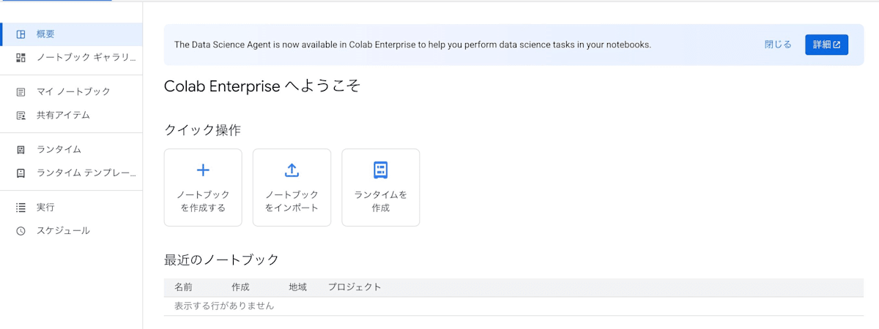Open ランタイム テンプレート menu item
This screenshot has width=879, height=329.
pos(71,173)
